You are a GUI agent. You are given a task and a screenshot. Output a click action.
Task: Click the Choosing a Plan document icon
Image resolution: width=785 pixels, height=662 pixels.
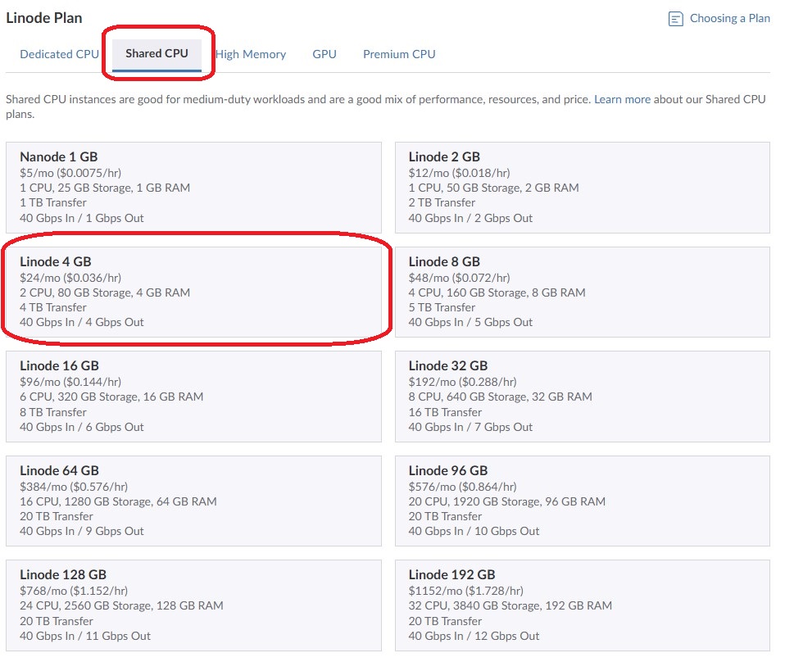click(675, 19)
